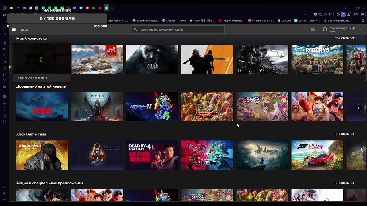Open the Kingdom Come Deliverance tile
The height and width of the screenshot is (206, 367).
(42, 155)
